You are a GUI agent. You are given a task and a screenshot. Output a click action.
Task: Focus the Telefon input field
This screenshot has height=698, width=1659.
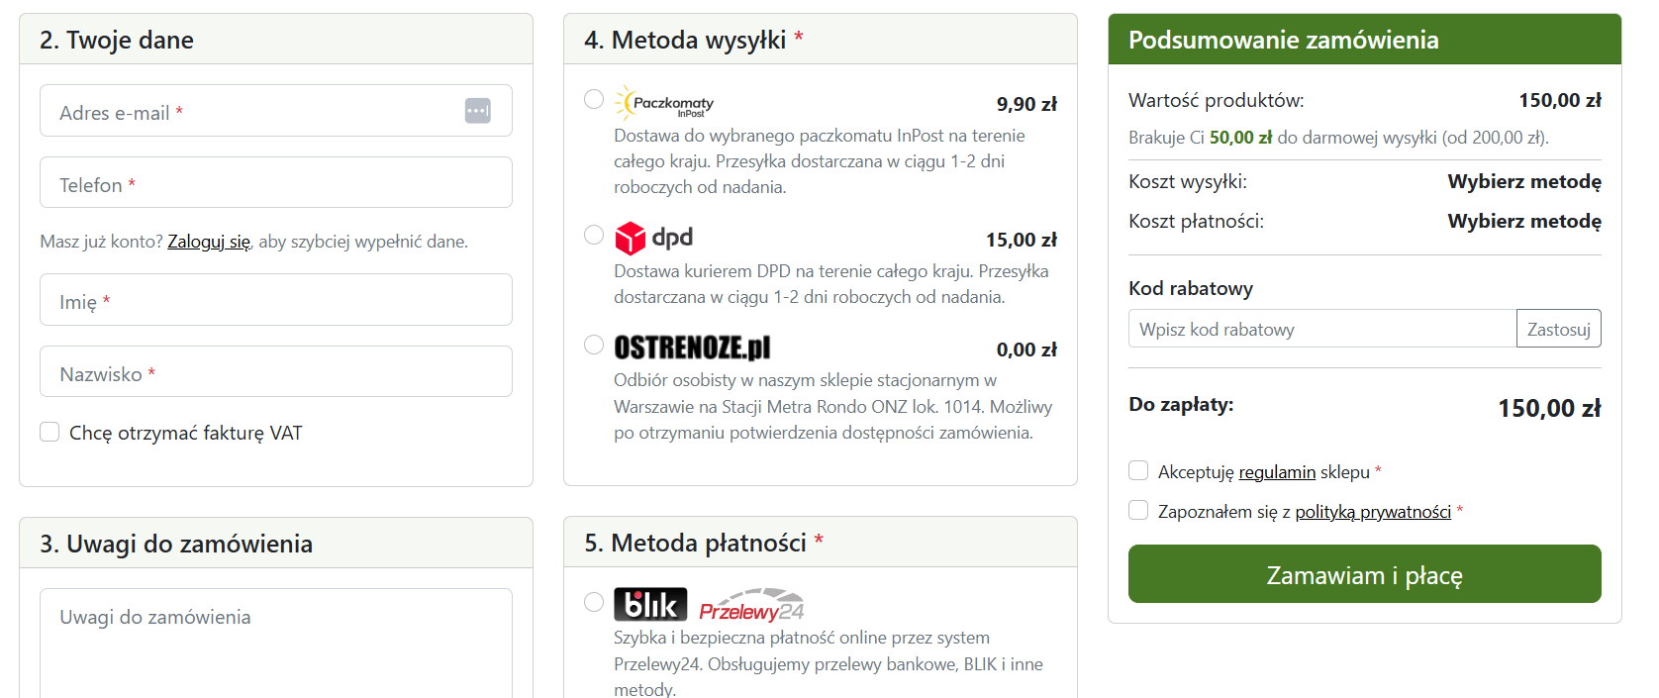tap(276, 183)
